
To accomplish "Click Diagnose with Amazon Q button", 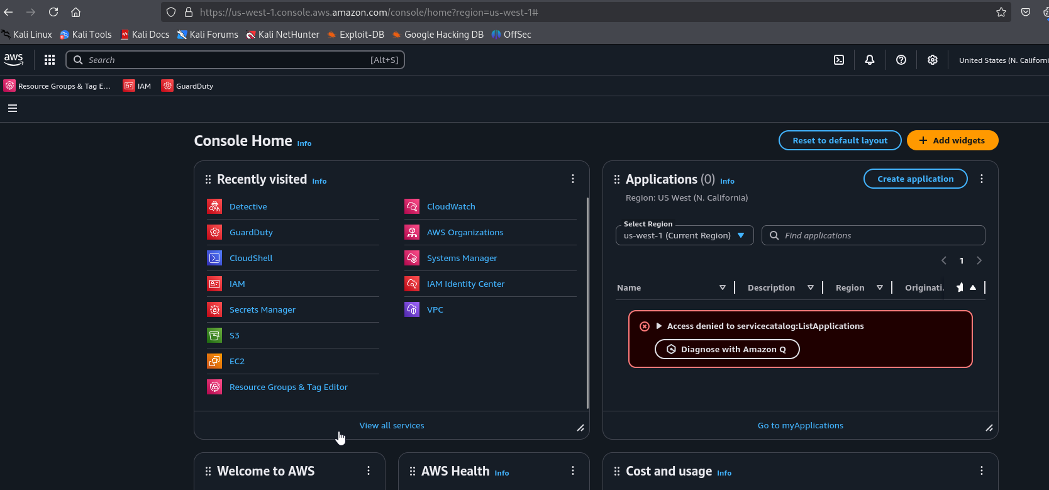I will [x=727, y=349].
